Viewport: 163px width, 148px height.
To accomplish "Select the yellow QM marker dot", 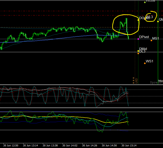I will (158, 21).
